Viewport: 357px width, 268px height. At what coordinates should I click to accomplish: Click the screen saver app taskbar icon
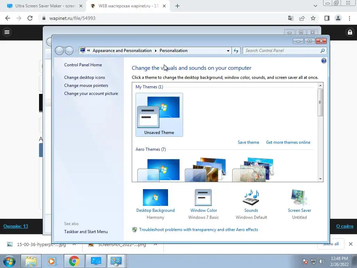tap(96, 261)
